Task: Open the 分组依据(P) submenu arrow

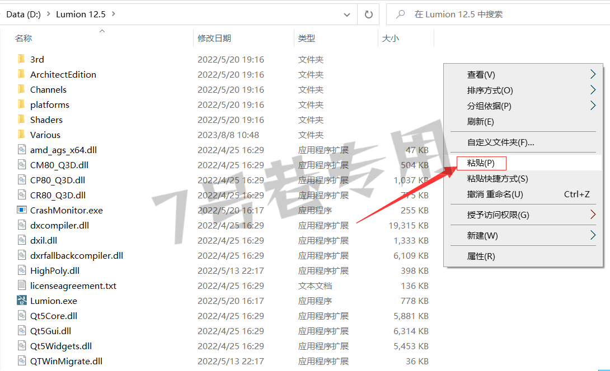Action: (593, 106)
